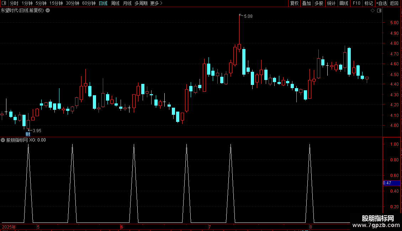
Task: Click the 4.50 price axis label
Action: coord(395,75)
